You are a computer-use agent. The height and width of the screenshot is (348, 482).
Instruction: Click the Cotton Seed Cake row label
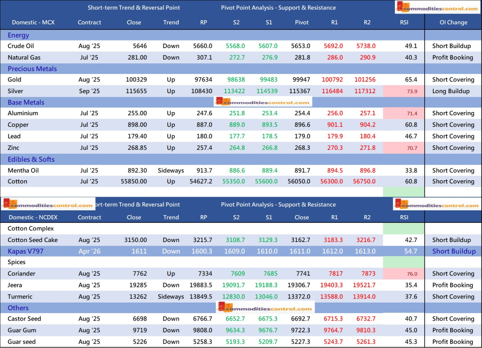click(x=33, y=240)
